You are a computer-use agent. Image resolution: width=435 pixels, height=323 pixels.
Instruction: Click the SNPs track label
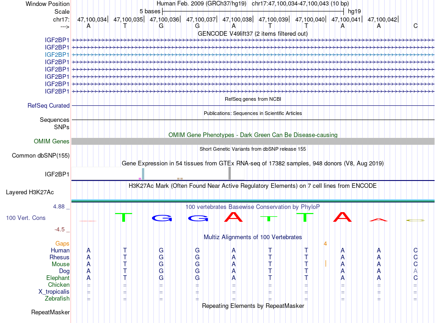point(62,127)
